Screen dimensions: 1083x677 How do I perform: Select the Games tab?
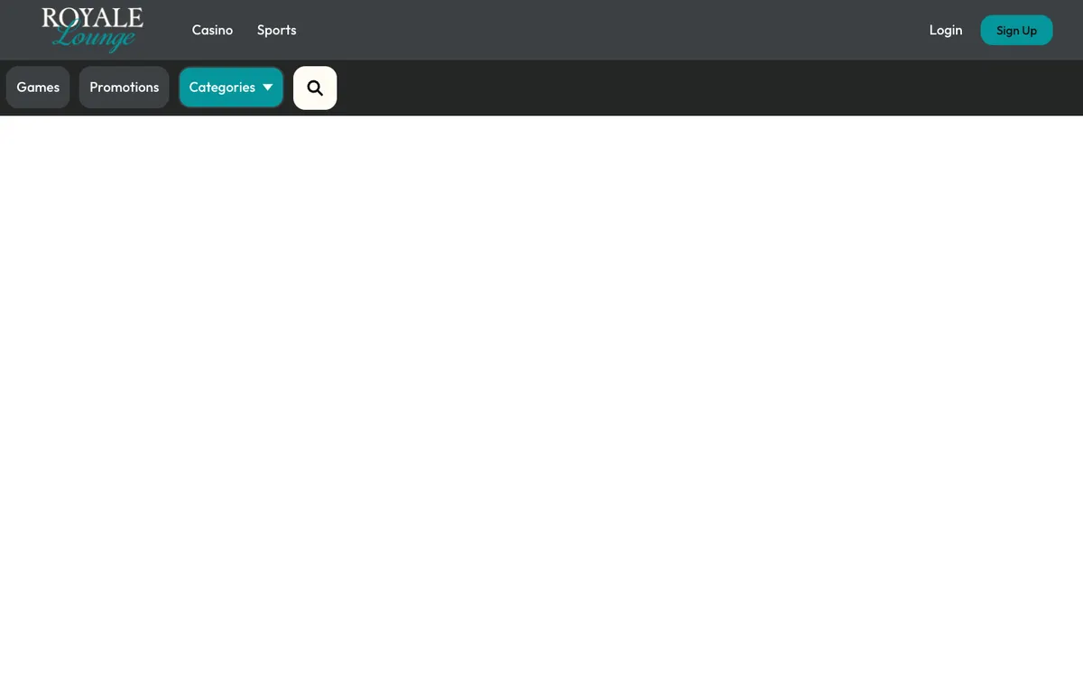click(38, 88)
